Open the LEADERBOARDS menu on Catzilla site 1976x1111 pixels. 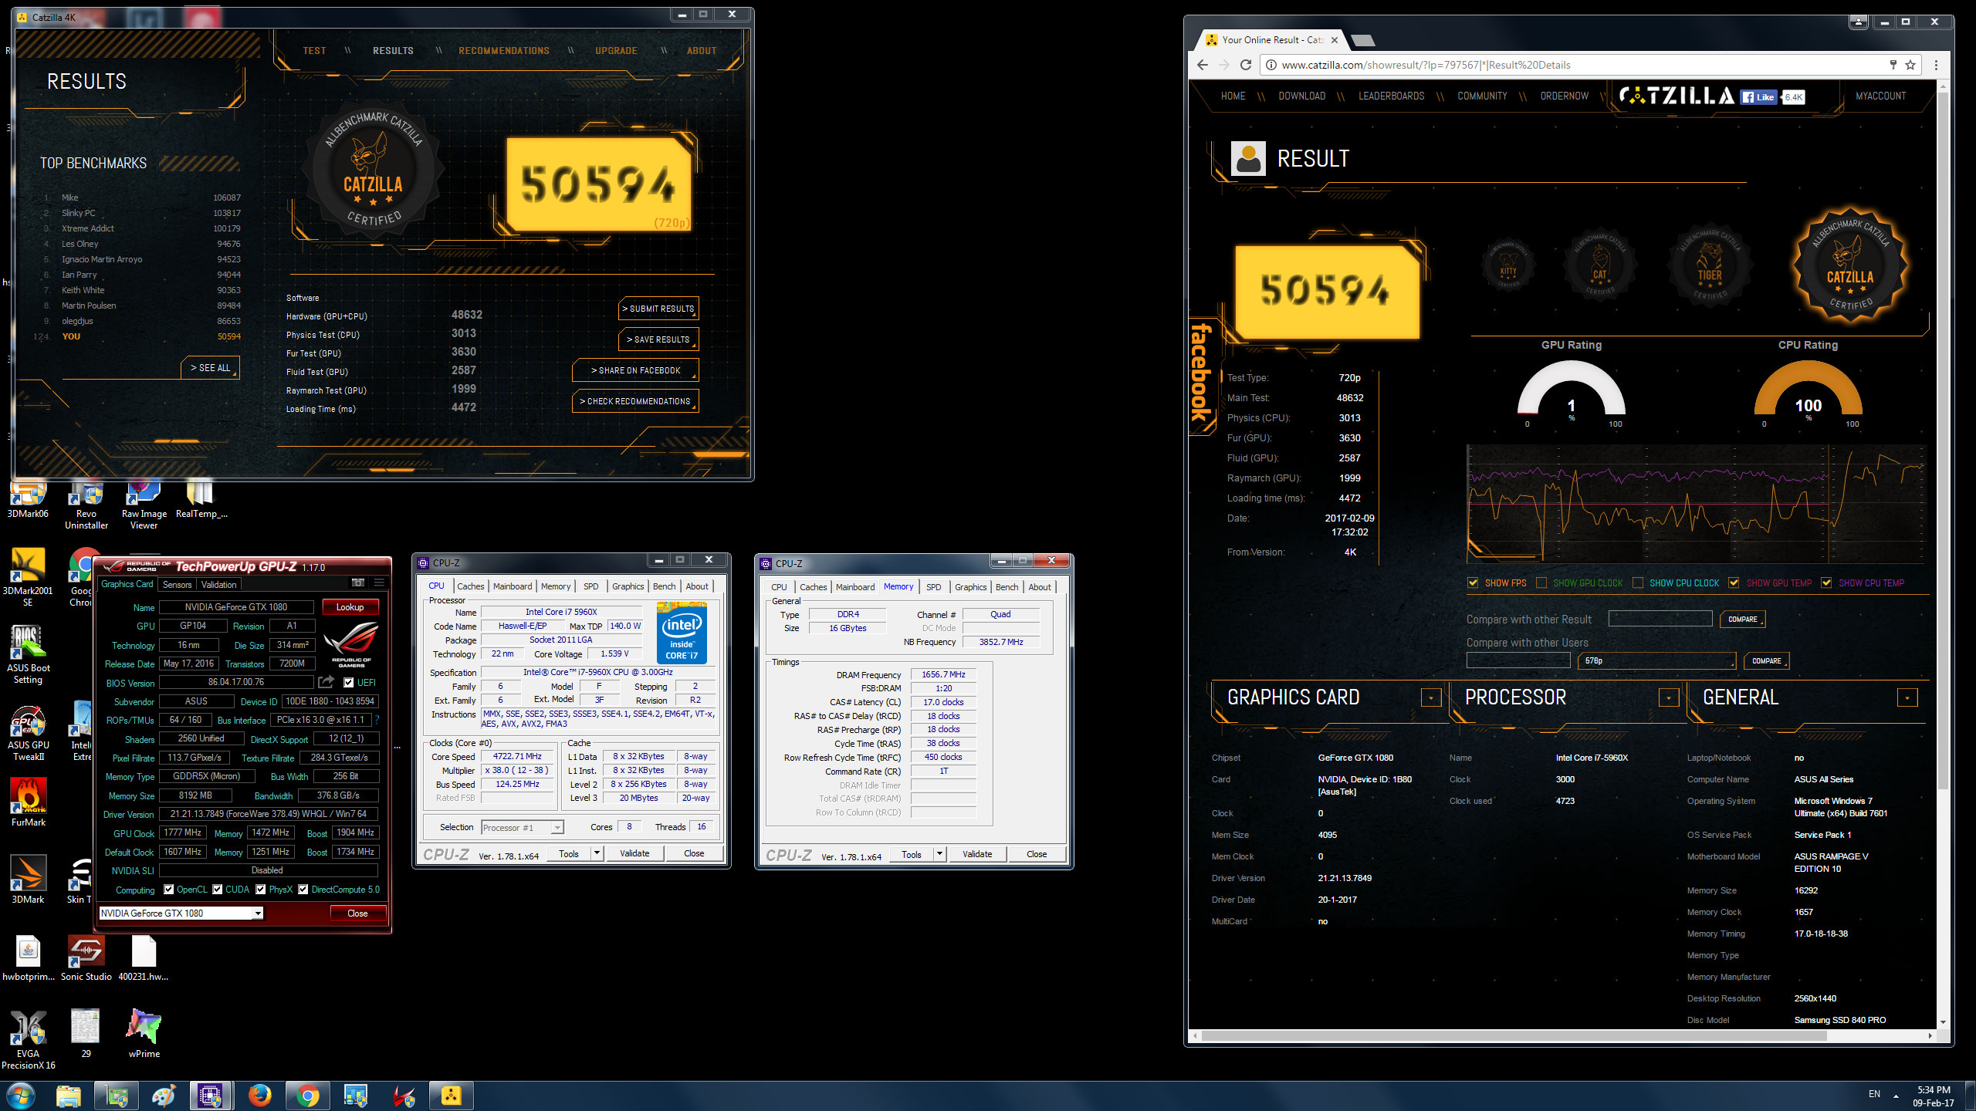(x=1391, y=96)
